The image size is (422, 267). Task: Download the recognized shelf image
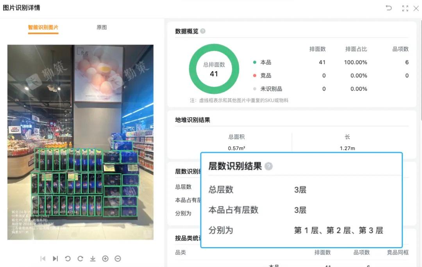point(93,258)
